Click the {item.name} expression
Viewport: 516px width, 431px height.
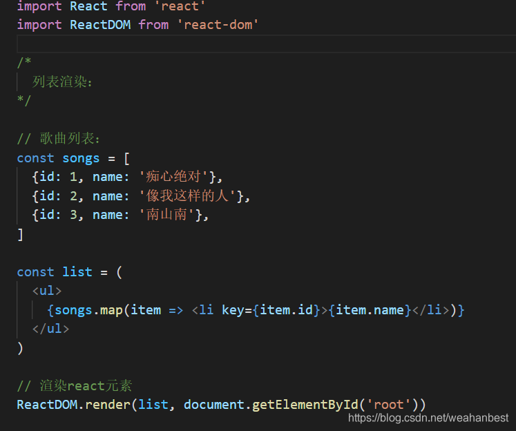(x=370, y=310)
